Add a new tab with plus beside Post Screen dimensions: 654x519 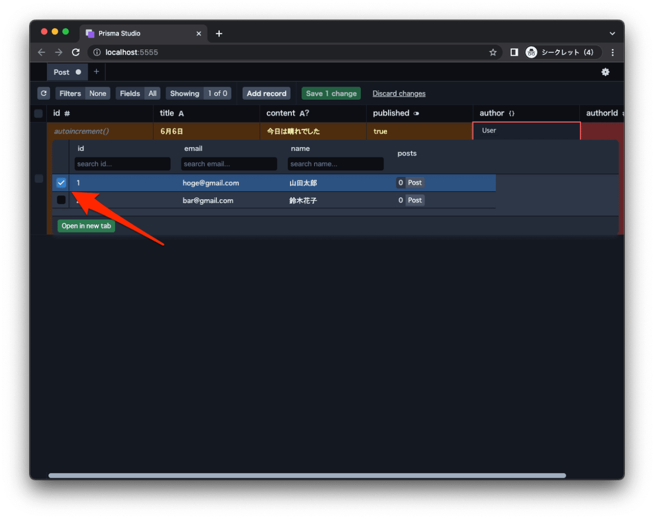click(x=96, y=71)
